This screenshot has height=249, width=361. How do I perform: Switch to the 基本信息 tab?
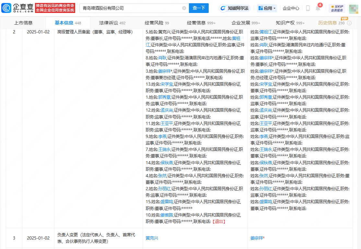click(68, 23)
